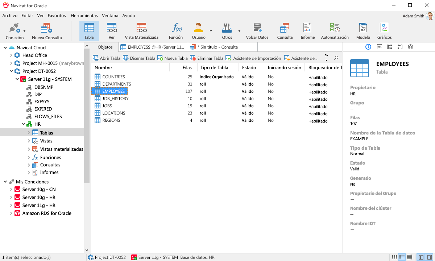Select the Modelo toolbar icon
The width and height of the screenshot is (435, 261).
(x=363, y=30)
